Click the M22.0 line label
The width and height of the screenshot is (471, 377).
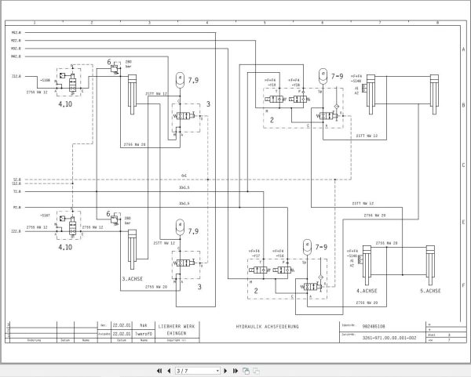click(x=16, y=41)
